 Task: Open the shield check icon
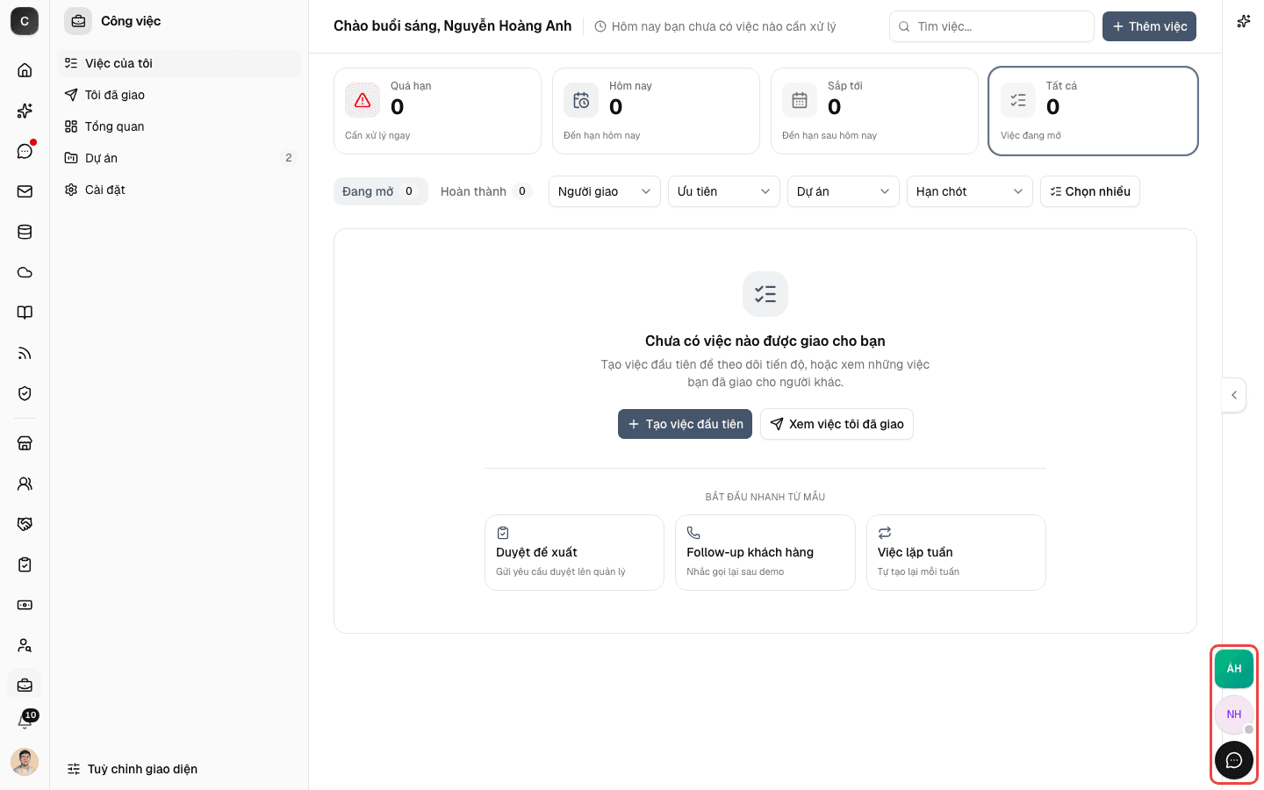[x=25, y=393]
